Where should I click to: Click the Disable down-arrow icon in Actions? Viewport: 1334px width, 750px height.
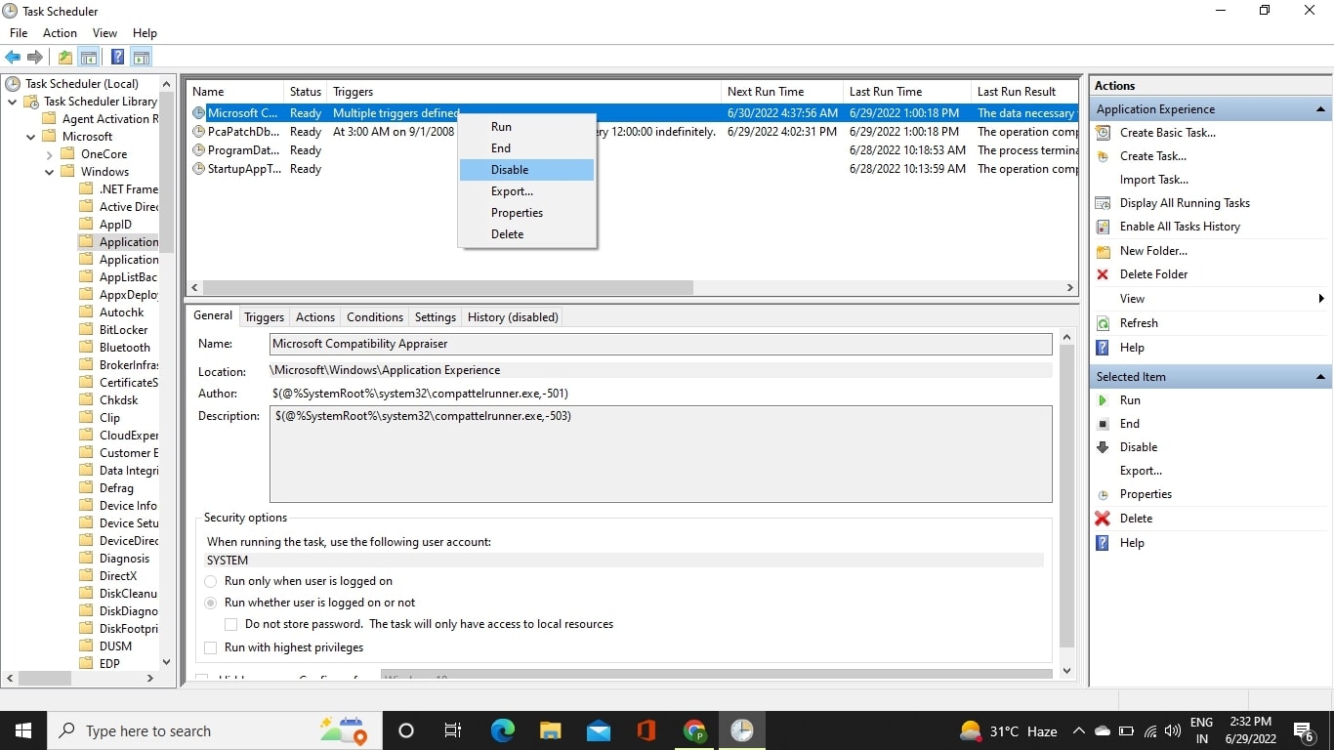coord(1104,447)
